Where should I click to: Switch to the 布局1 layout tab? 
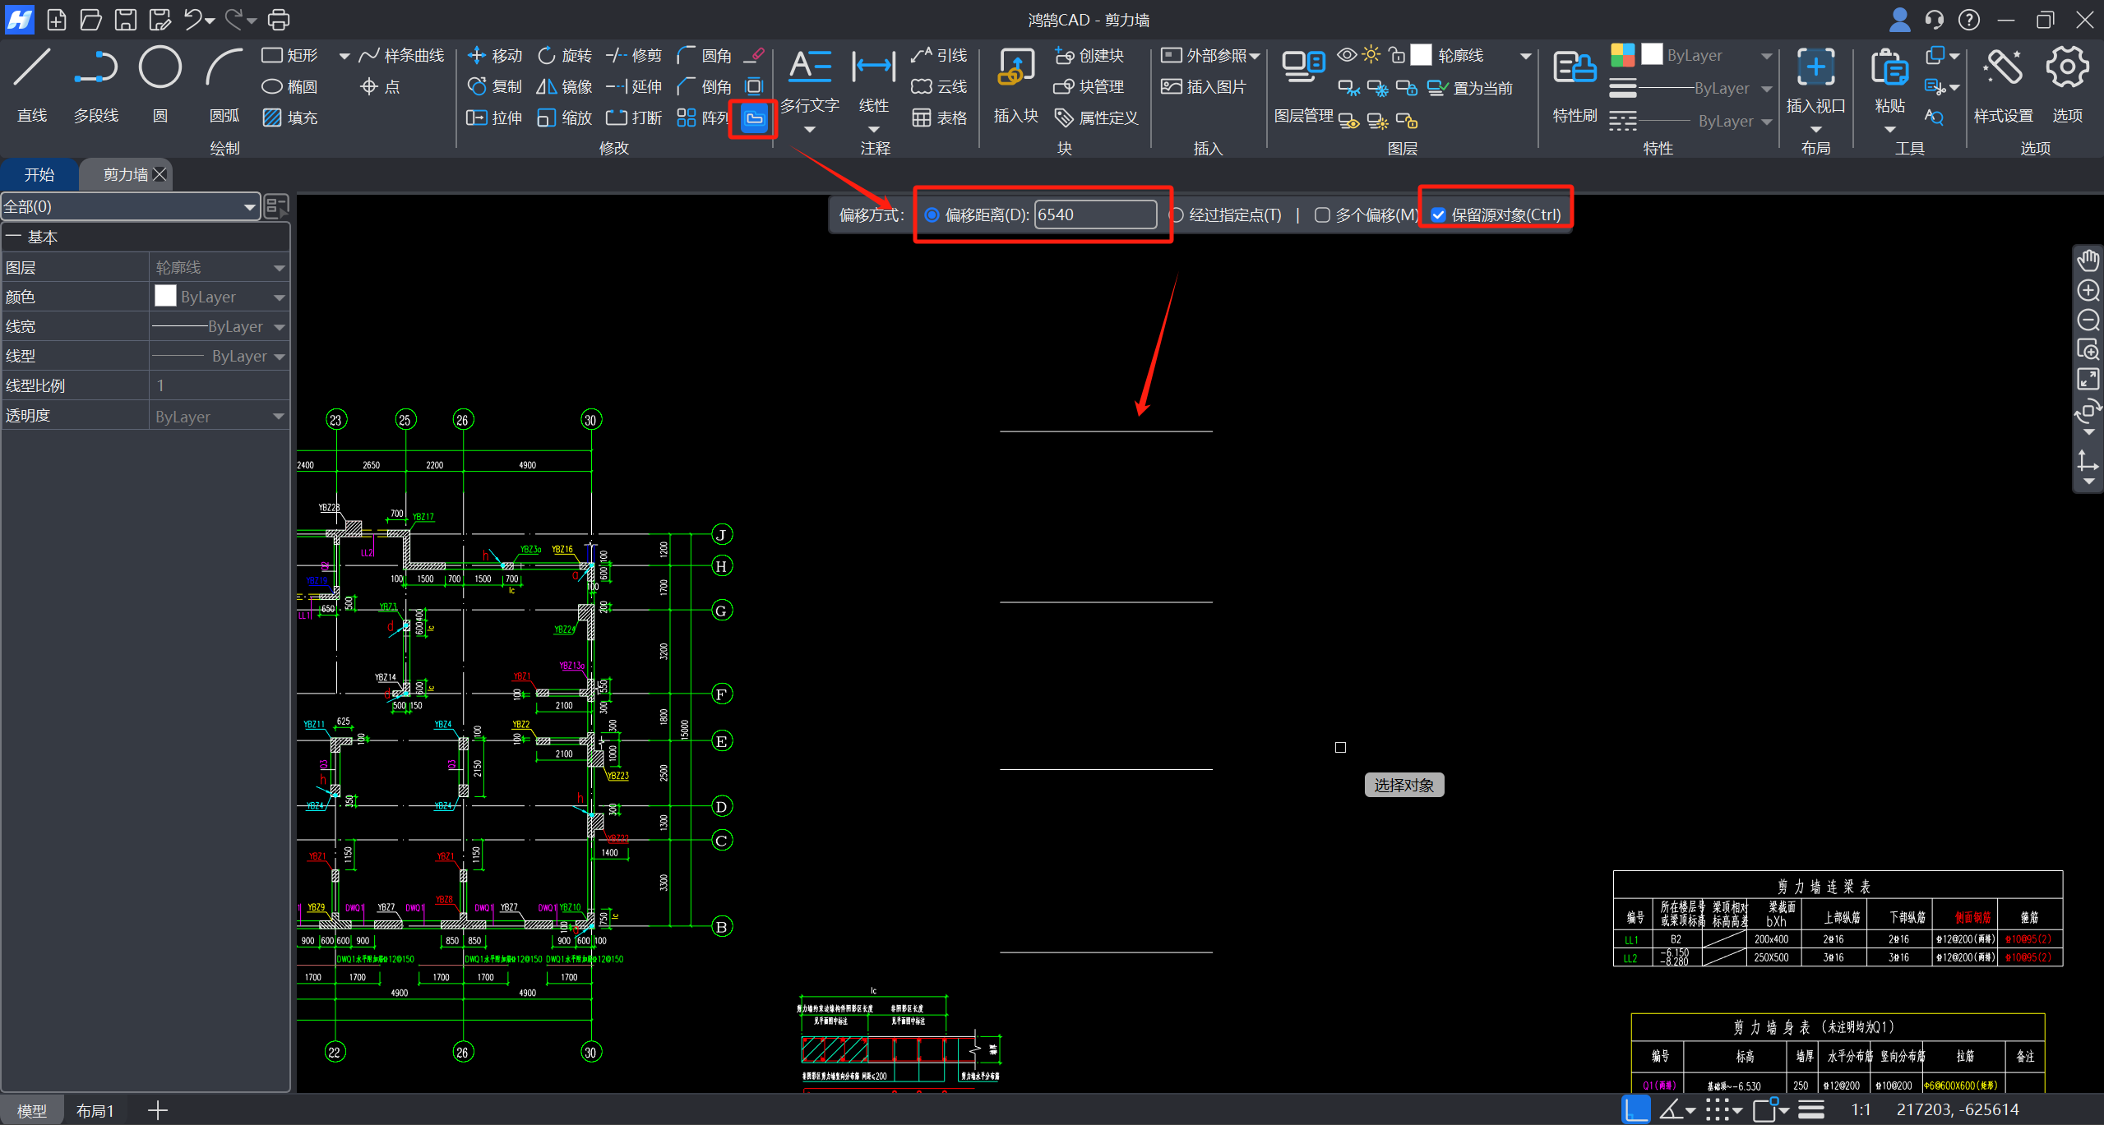[x=95, y=1110]
